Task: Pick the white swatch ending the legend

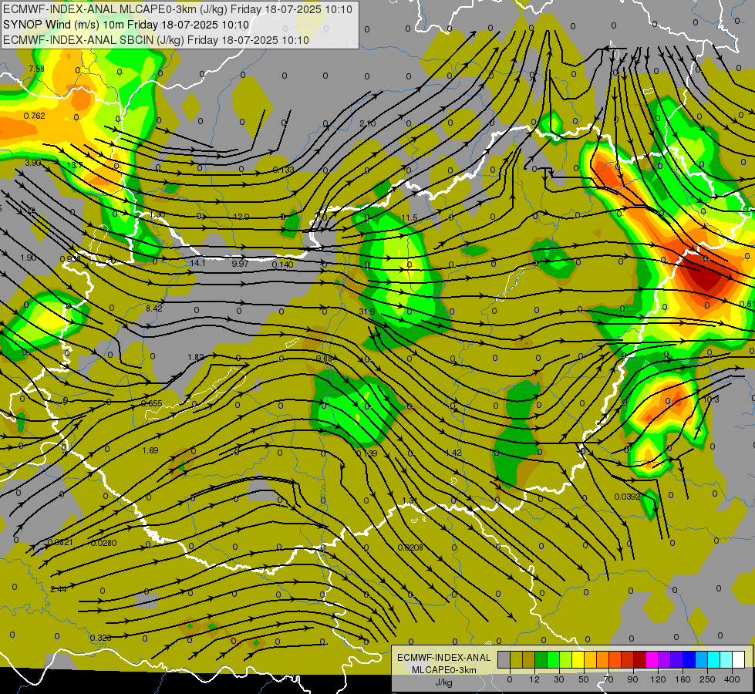Action: click(x=739, y=660)
